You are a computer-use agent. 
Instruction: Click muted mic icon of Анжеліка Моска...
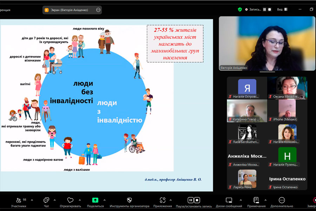click(230, 165)
